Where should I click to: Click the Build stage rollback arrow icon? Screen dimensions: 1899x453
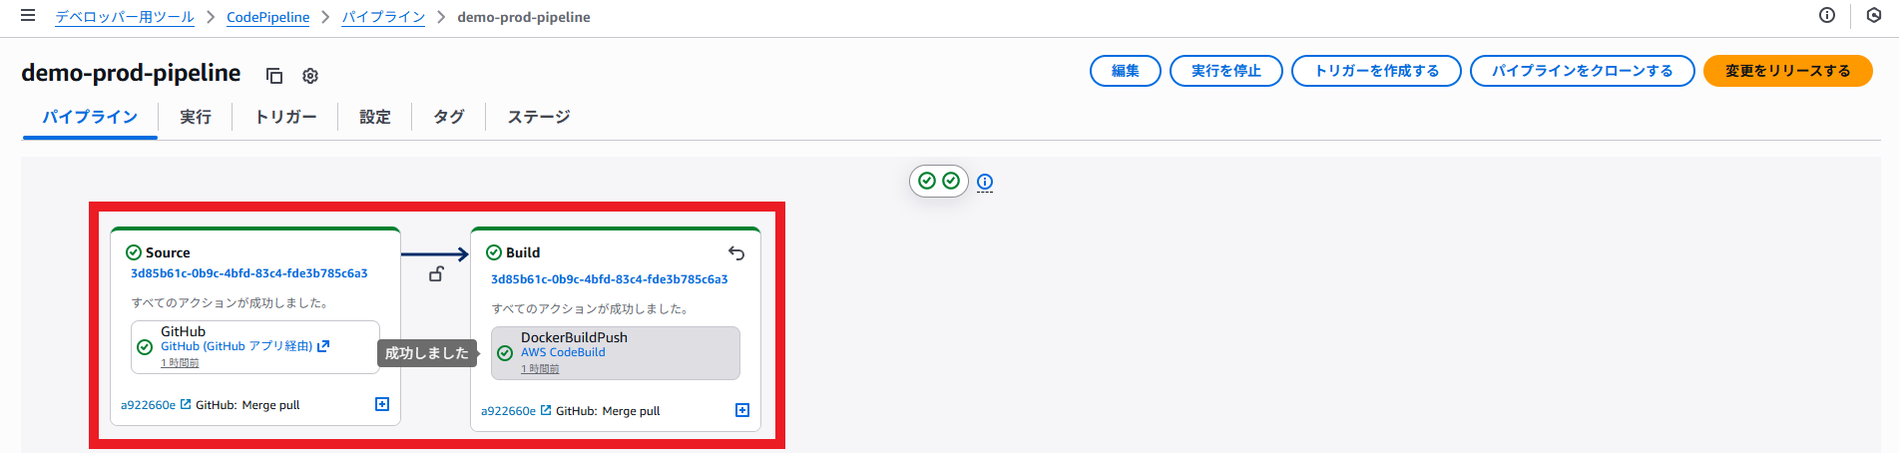(x=736, y=253)
